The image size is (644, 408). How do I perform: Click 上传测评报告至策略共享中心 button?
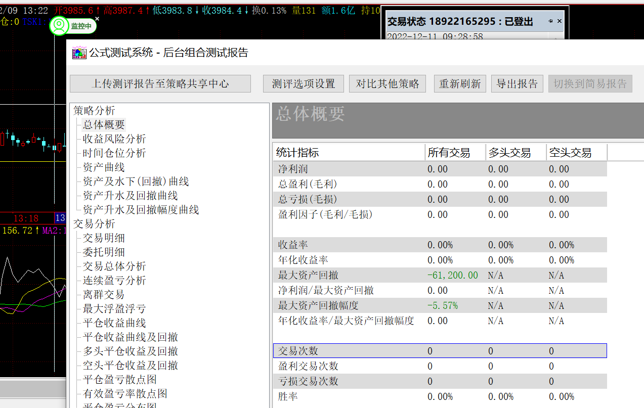(x=160, y=84)
